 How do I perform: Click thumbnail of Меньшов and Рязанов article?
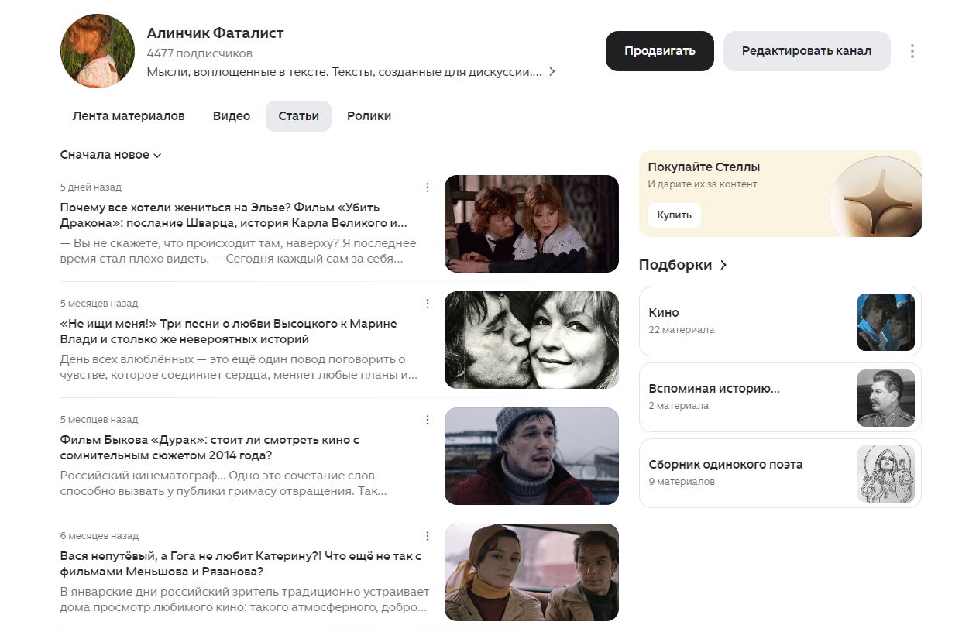tap(531, 572)
